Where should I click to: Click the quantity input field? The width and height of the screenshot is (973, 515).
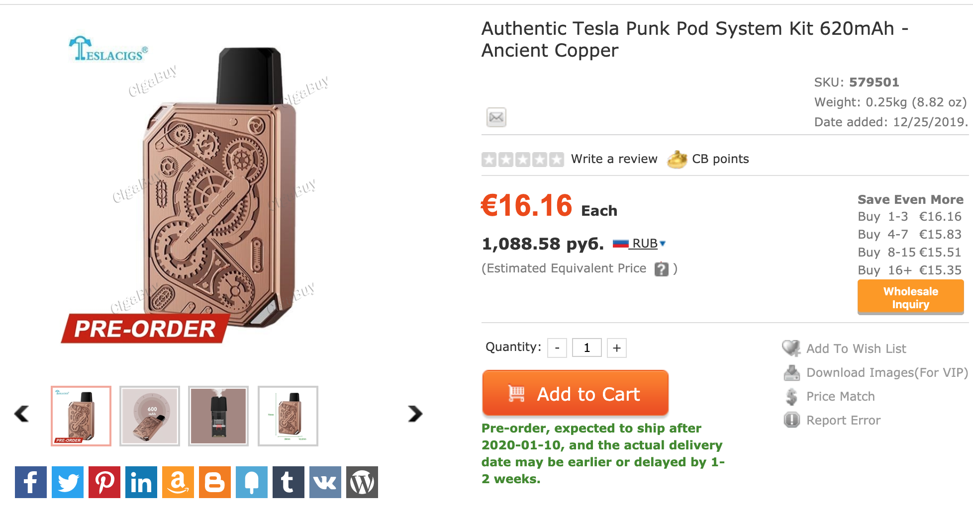(587, 348)
